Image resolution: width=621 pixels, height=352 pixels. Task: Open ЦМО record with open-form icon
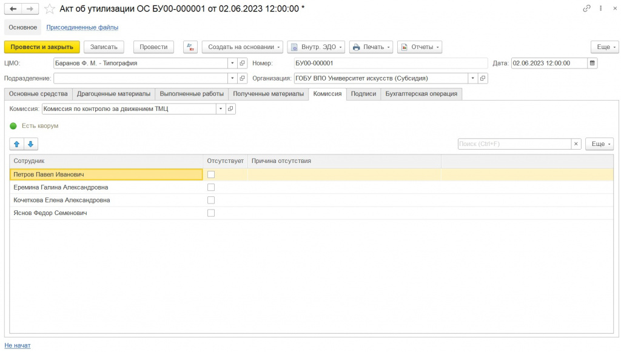[243, 63]
